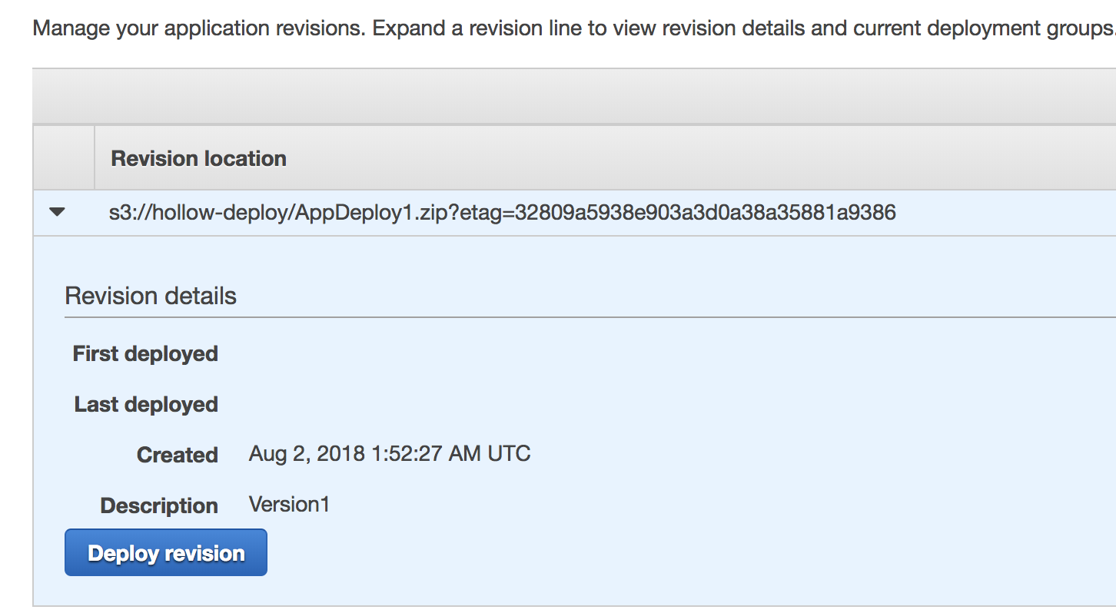The image size is (1116, 613).
Task: Click the Created field label
Action: [x=177, y=455]
